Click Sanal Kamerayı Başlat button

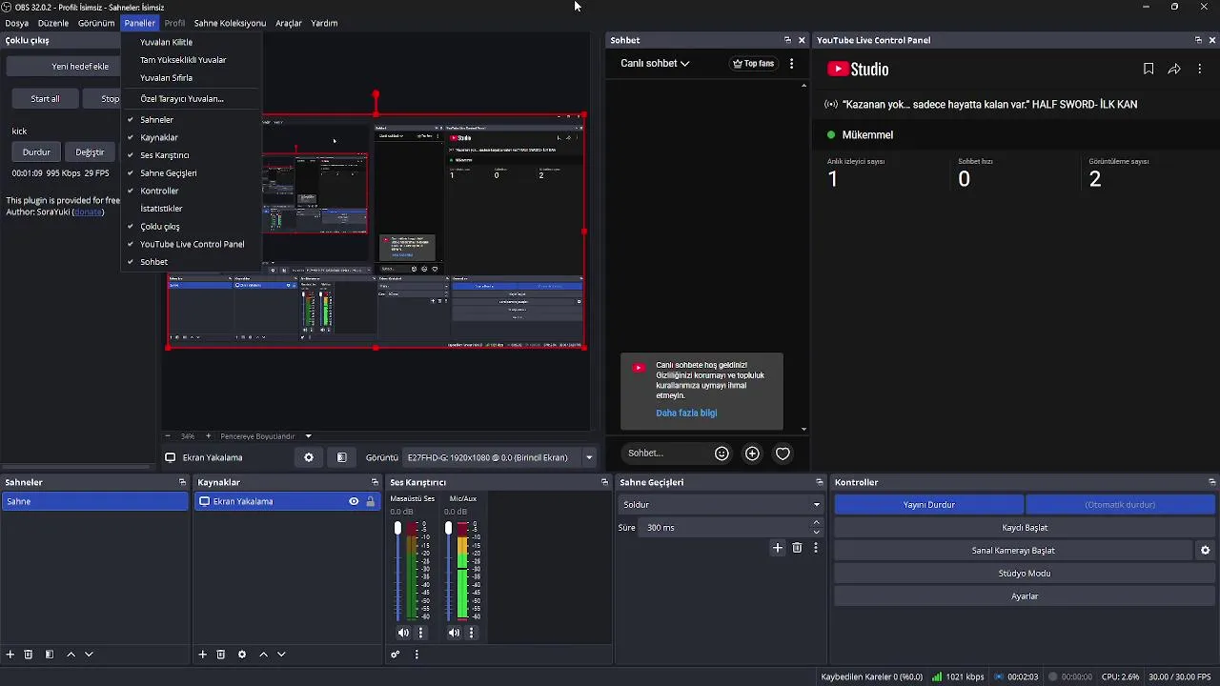(x=1013, y=551)
